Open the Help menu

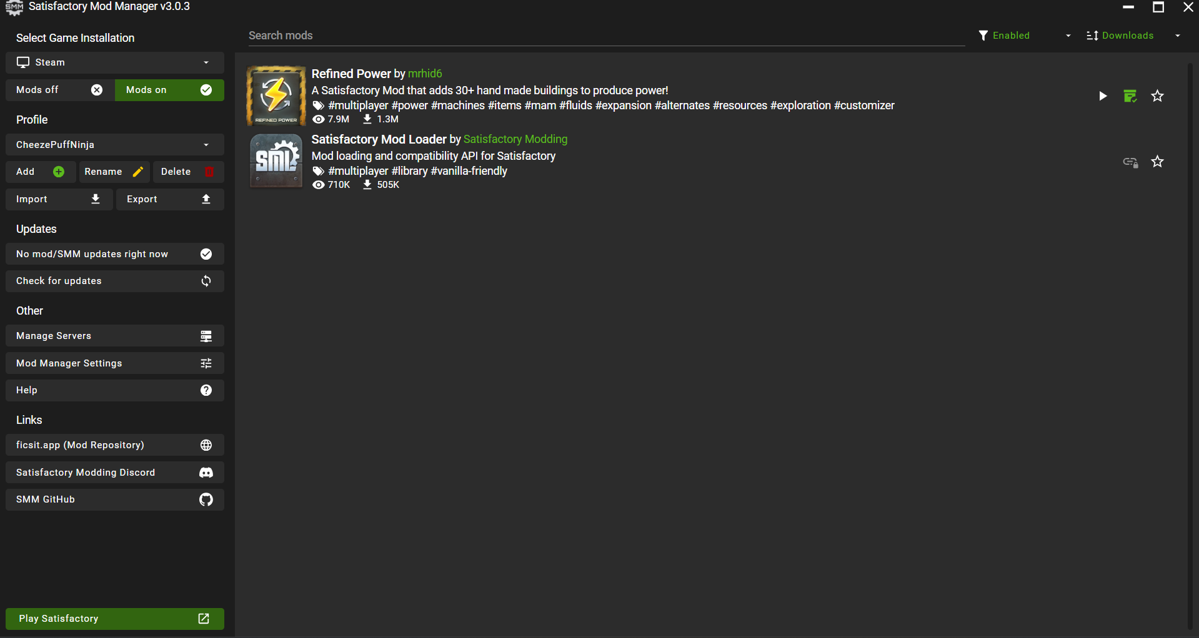(x=115, y=390)
